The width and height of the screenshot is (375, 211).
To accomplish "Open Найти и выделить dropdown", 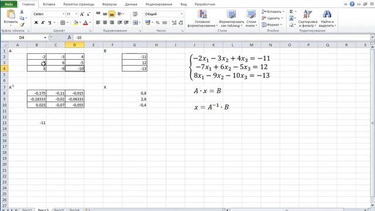I will (x=327, y=18).
